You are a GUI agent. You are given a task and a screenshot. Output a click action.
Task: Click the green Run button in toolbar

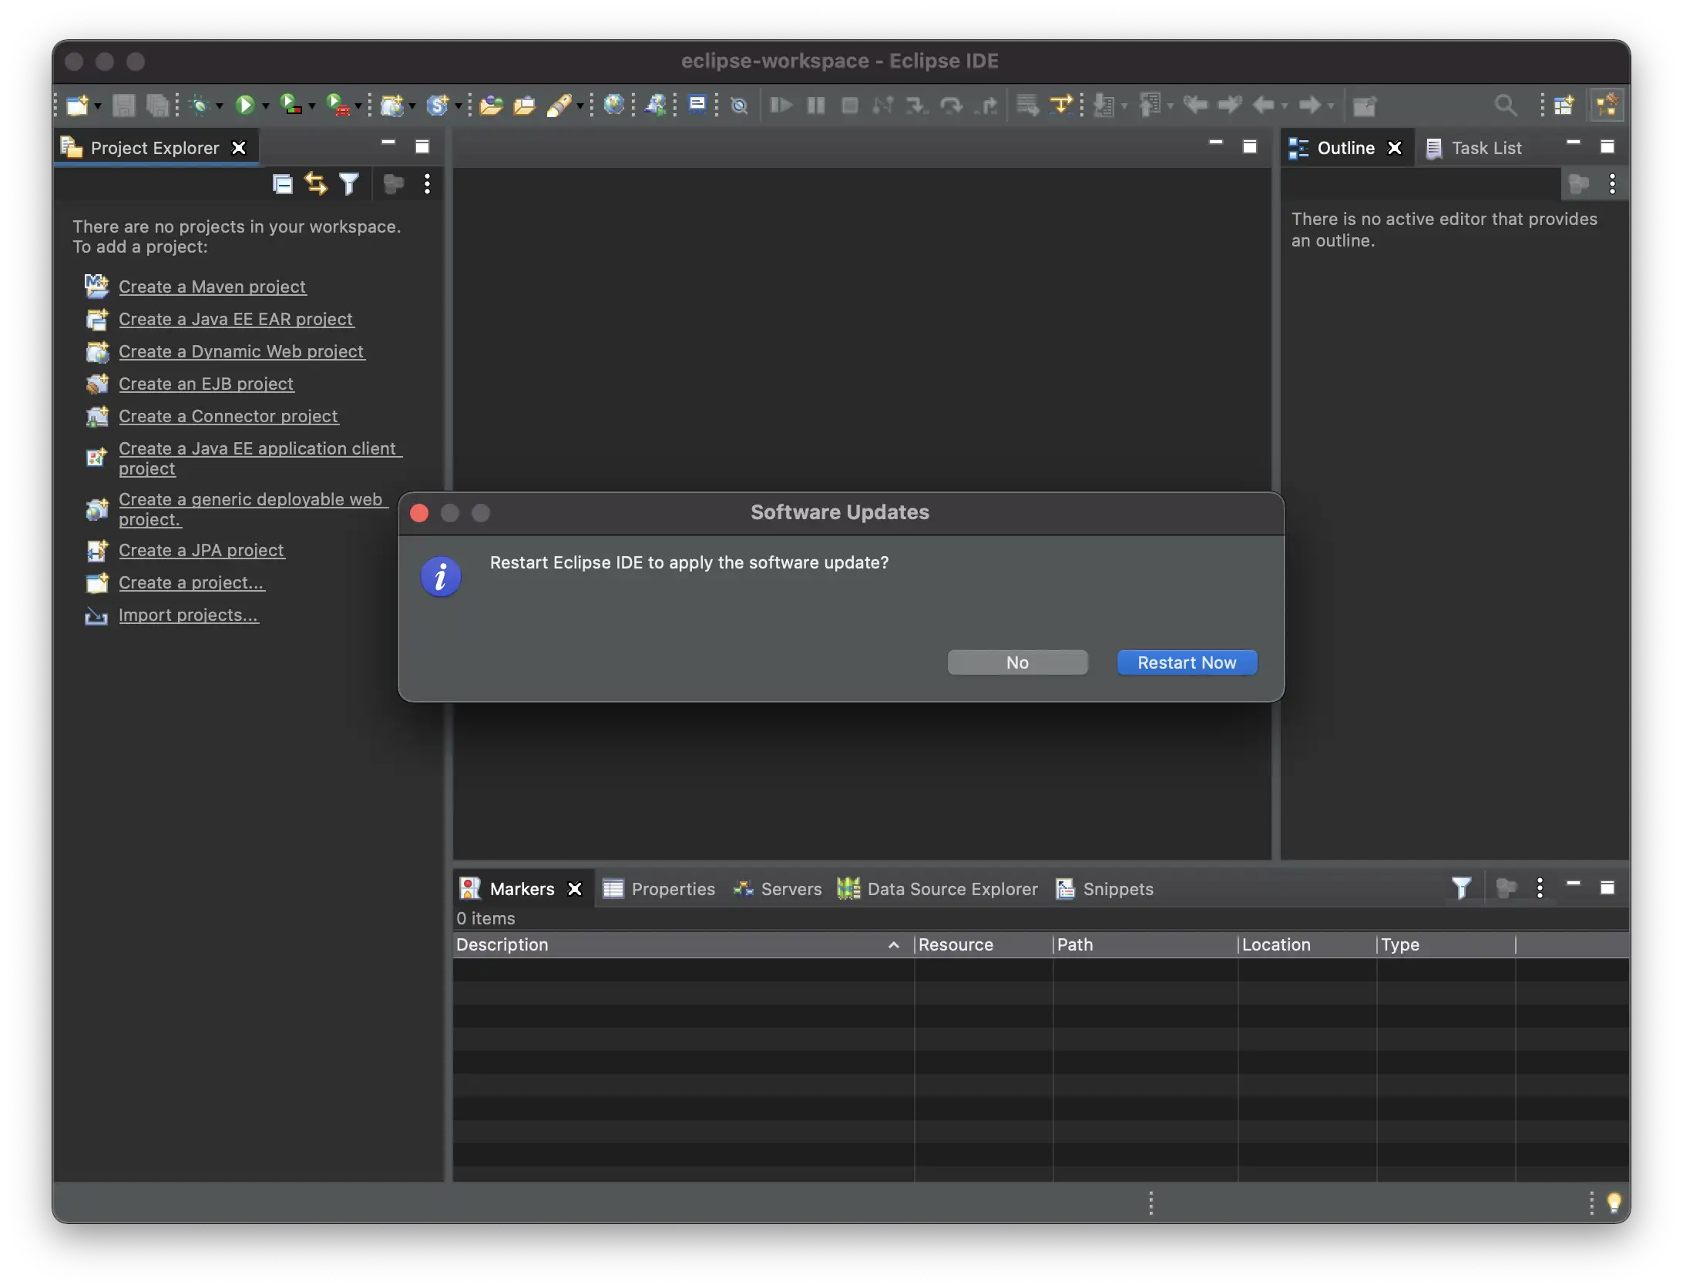click(245, 105)
